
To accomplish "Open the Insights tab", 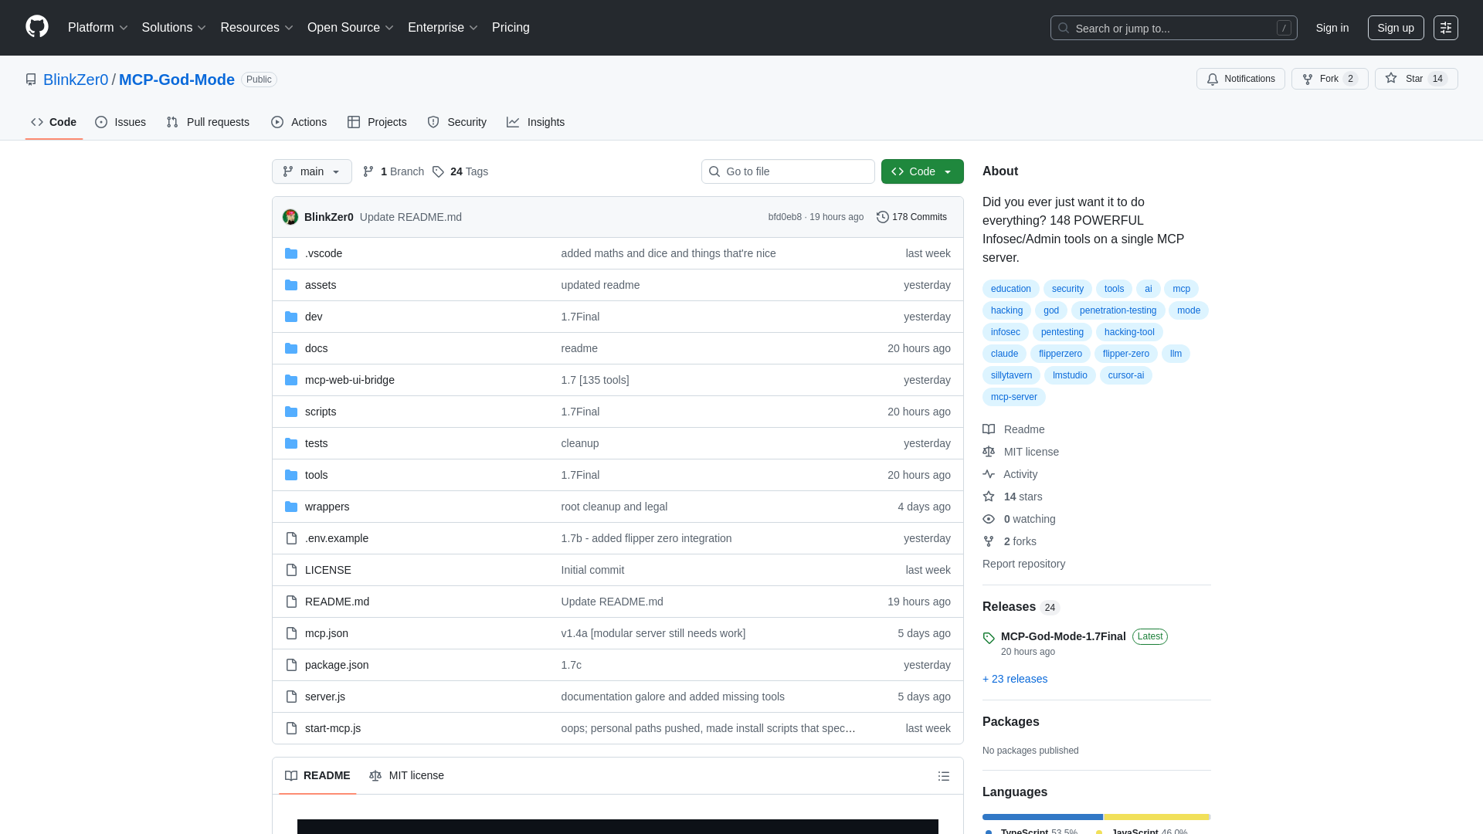I will point(535,122).
